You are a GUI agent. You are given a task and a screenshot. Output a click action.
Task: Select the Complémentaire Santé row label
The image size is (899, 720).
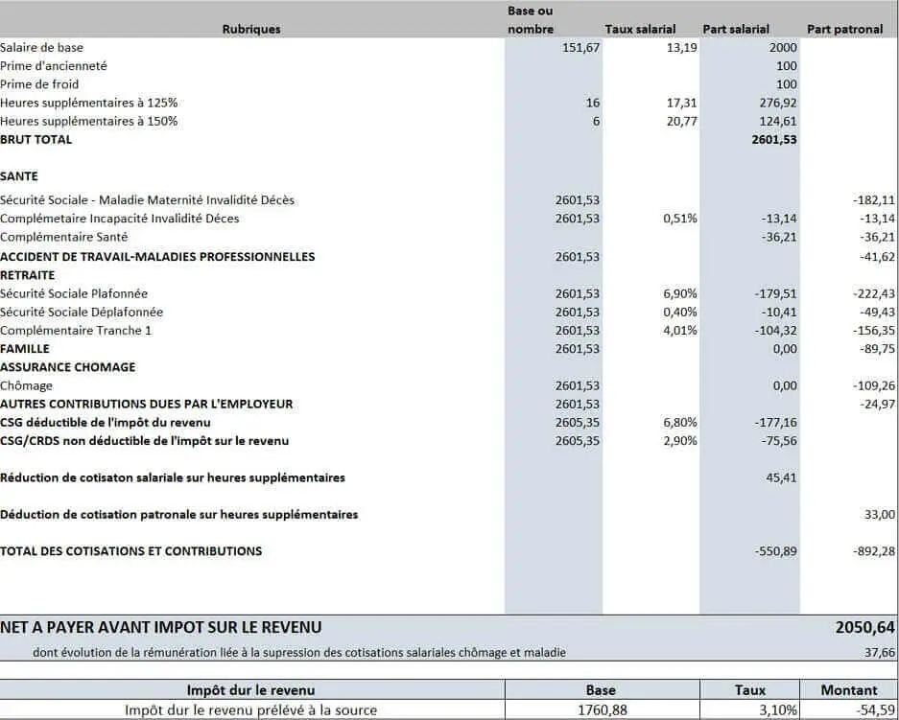pos(64,237)
